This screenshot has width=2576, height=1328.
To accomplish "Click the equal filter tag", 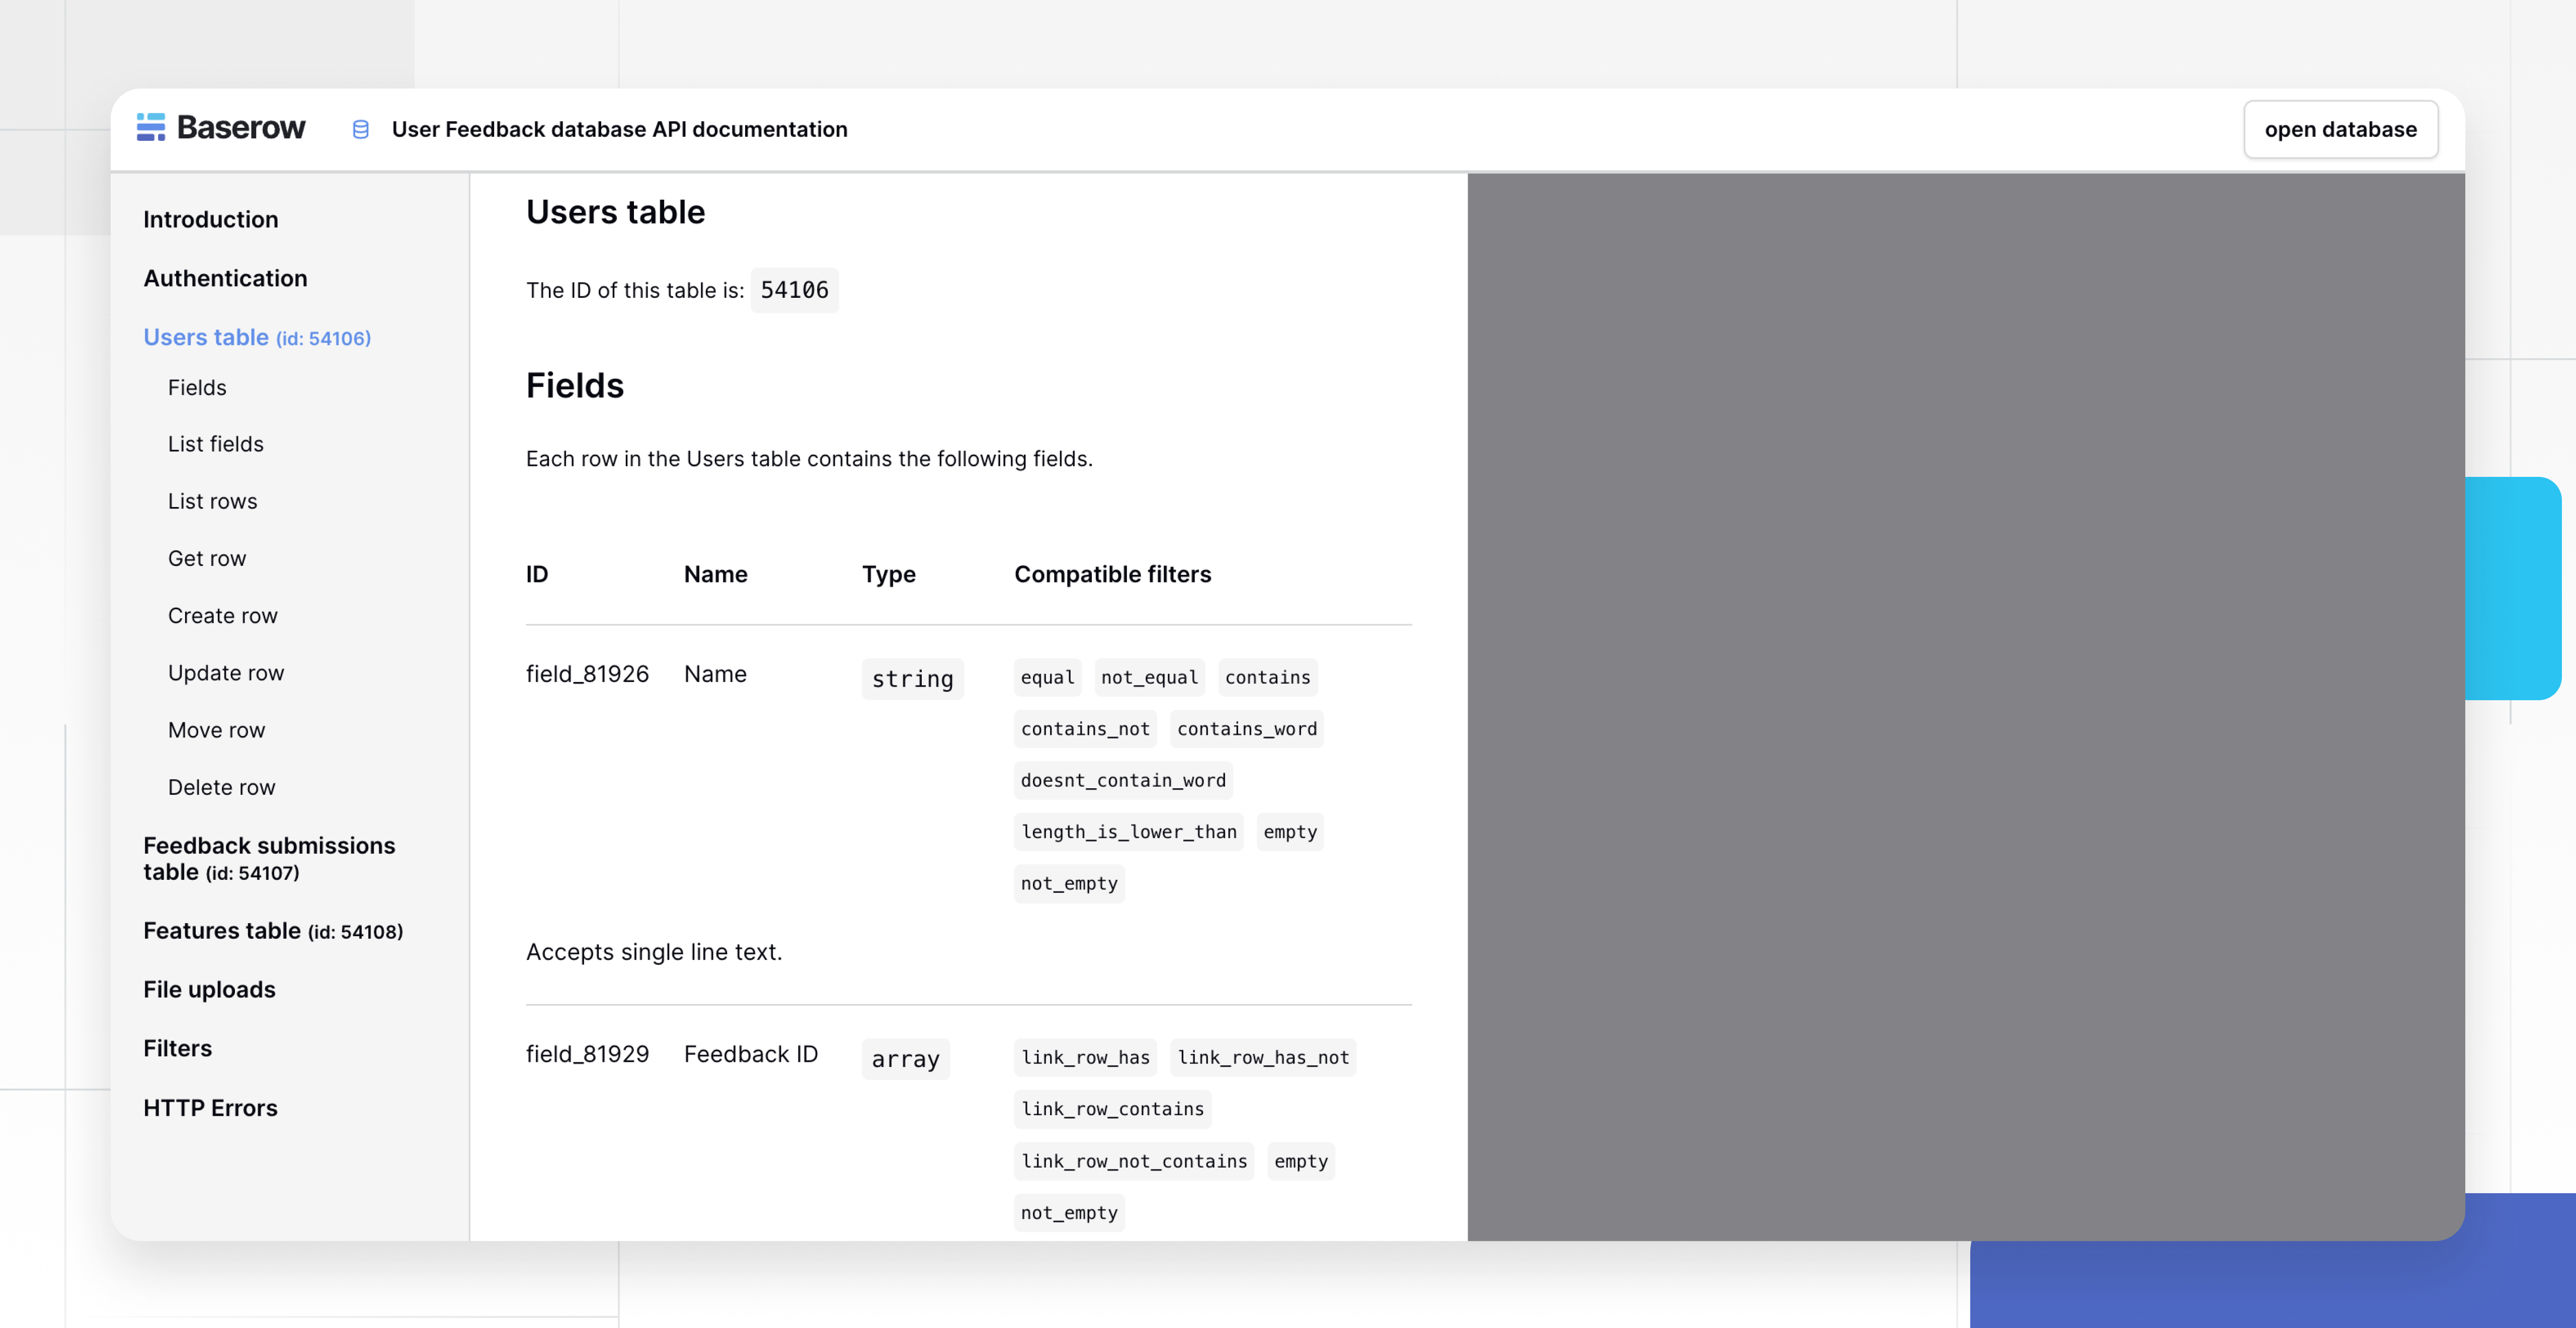I will point(1047,677).
